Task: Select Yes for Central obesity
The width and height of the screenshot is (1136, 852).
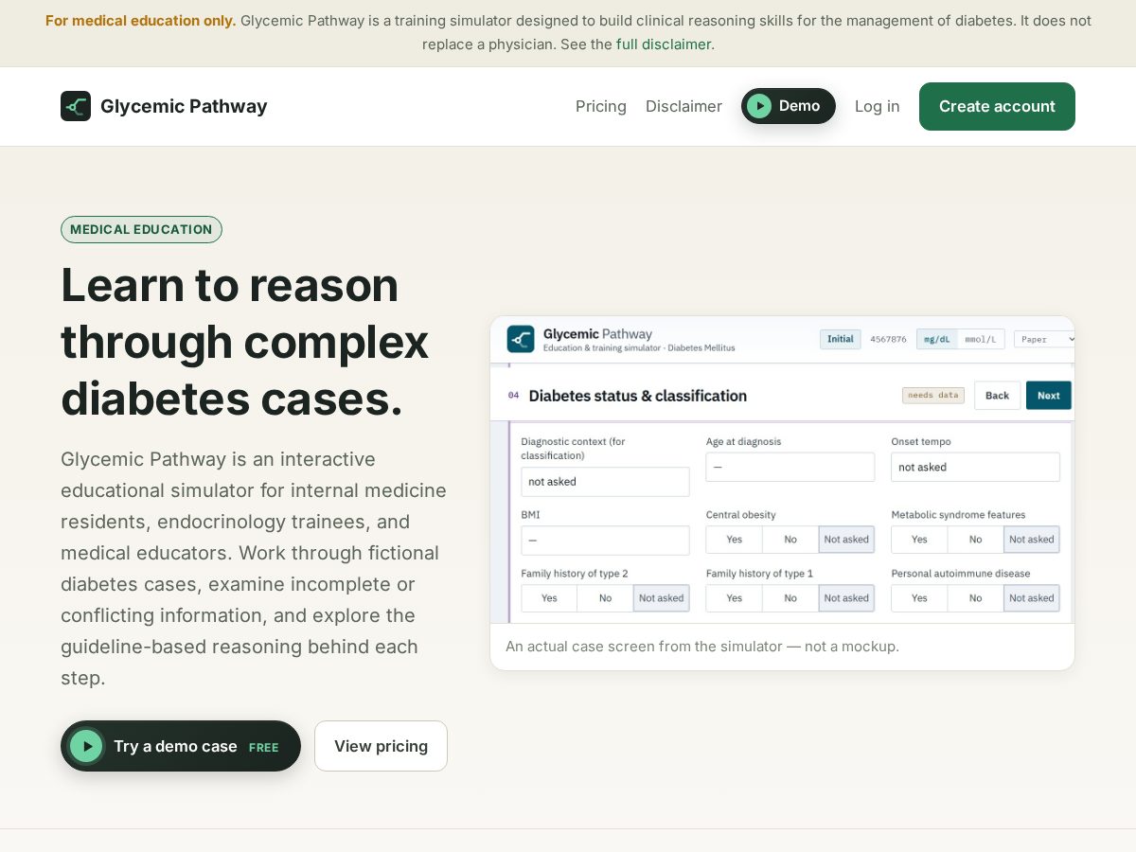Action: click(x=734, y=540)
